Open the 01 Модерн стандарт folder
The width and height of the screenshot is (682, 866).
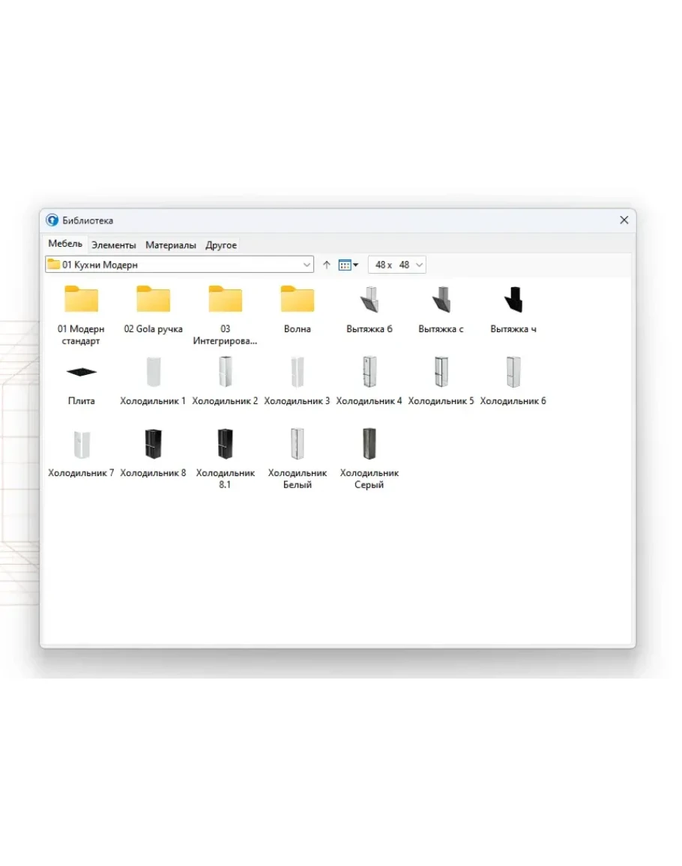[x=81, y=299]
